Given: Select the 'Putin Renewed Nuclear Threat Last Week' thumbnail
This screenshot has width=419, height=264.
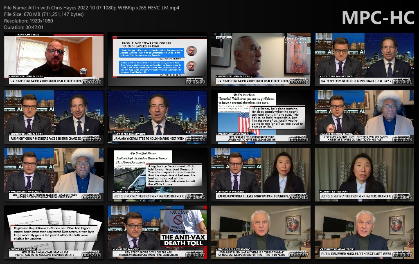Looking at the screenshot, I should tap(364, 232).
